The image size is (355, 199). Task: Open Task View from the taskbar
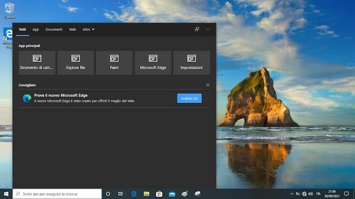pos(120,194)
